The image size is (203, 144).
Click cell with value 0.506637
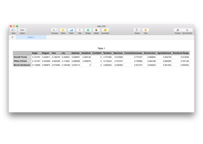pos(76,57)
